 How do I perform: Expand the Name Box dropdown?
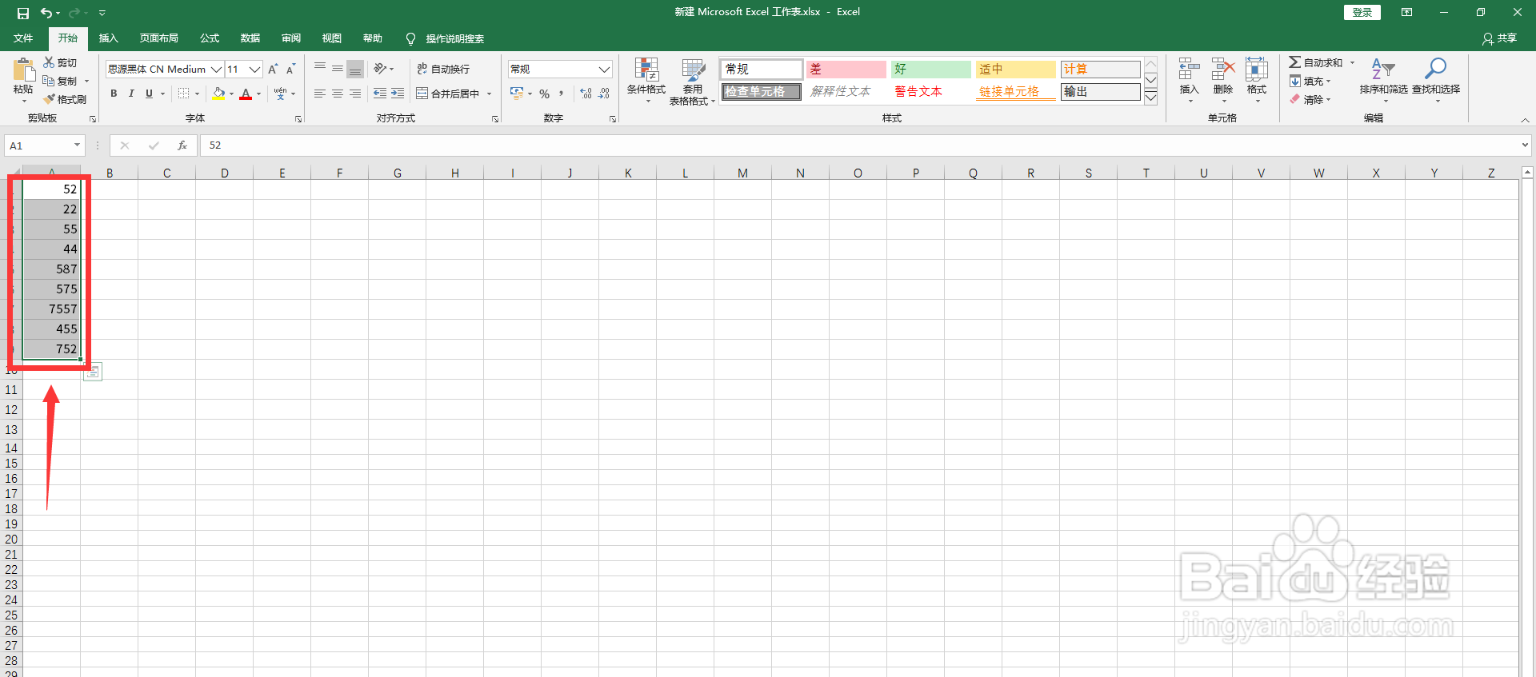pos(77,145)
